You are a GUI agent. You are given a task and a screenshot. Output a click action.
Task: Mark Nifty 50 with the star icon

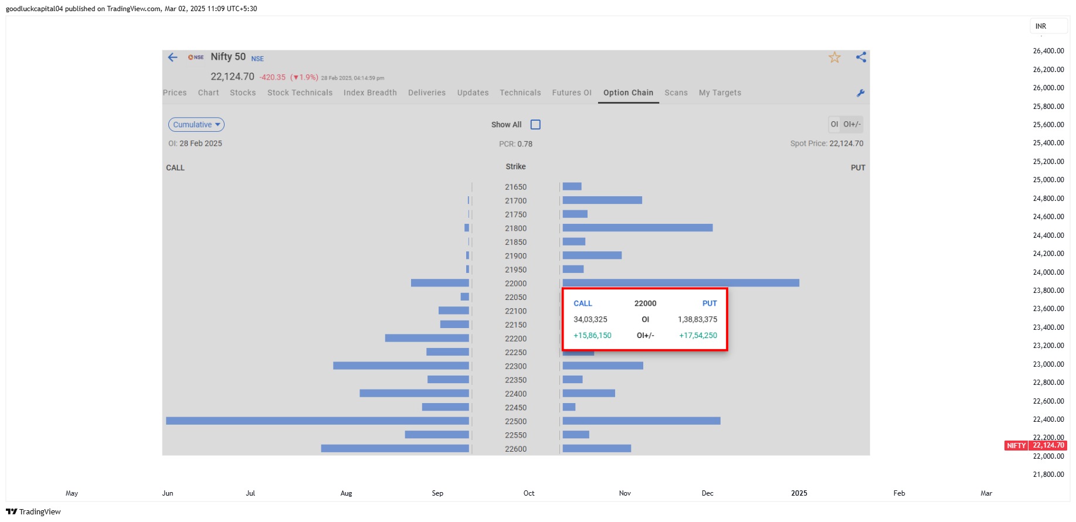[834, 57]
